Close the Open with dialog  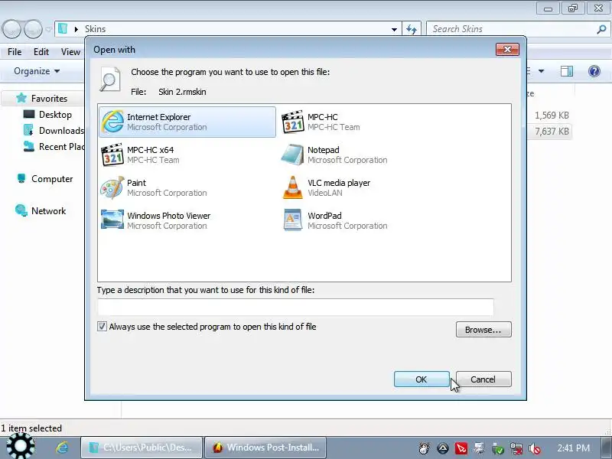point(507,49)
